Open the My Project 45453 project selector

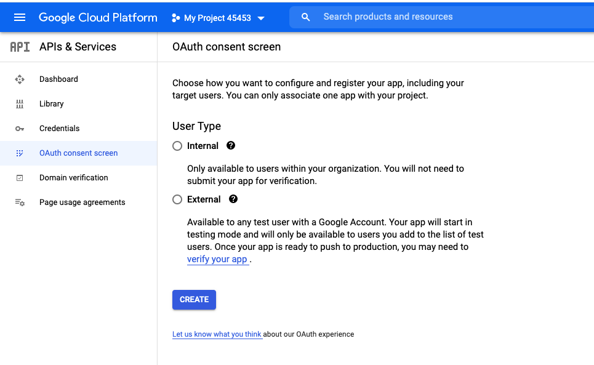pyautogui.click(x=218, y=18)
